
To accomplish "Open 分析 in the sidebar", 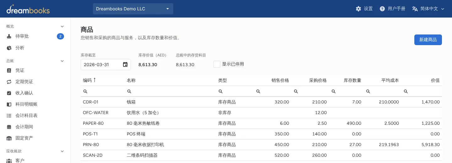I will (x=35, y=48).
